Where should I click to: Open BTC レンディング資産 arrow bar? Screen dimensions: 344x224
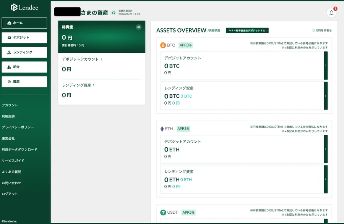(x=326, y=96)
